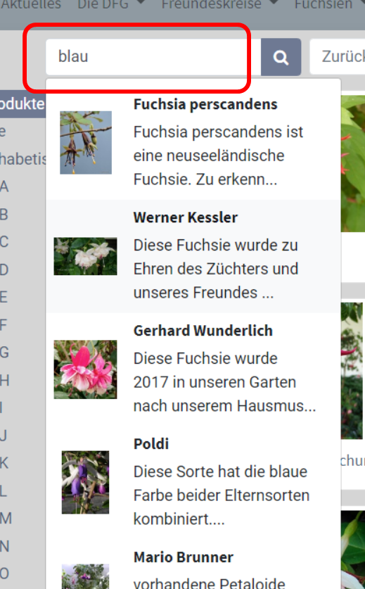Open the "Mario Brunner" result title

pyautogui.click(x=184, y=557)
